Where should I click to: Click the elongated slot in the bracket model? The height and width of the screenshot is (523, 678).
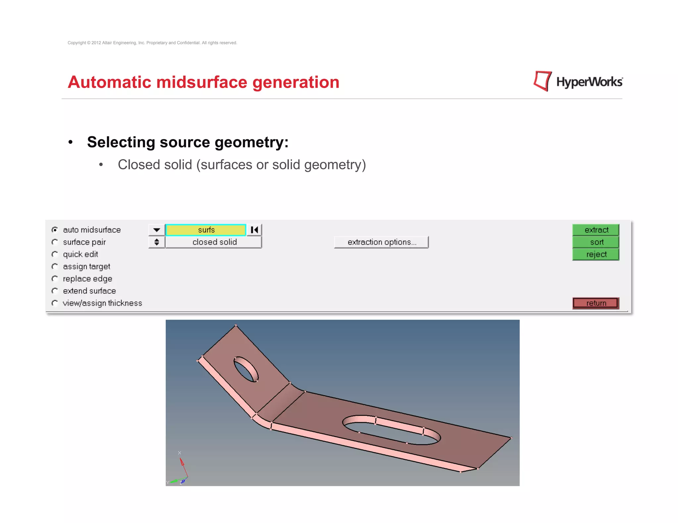391,430
